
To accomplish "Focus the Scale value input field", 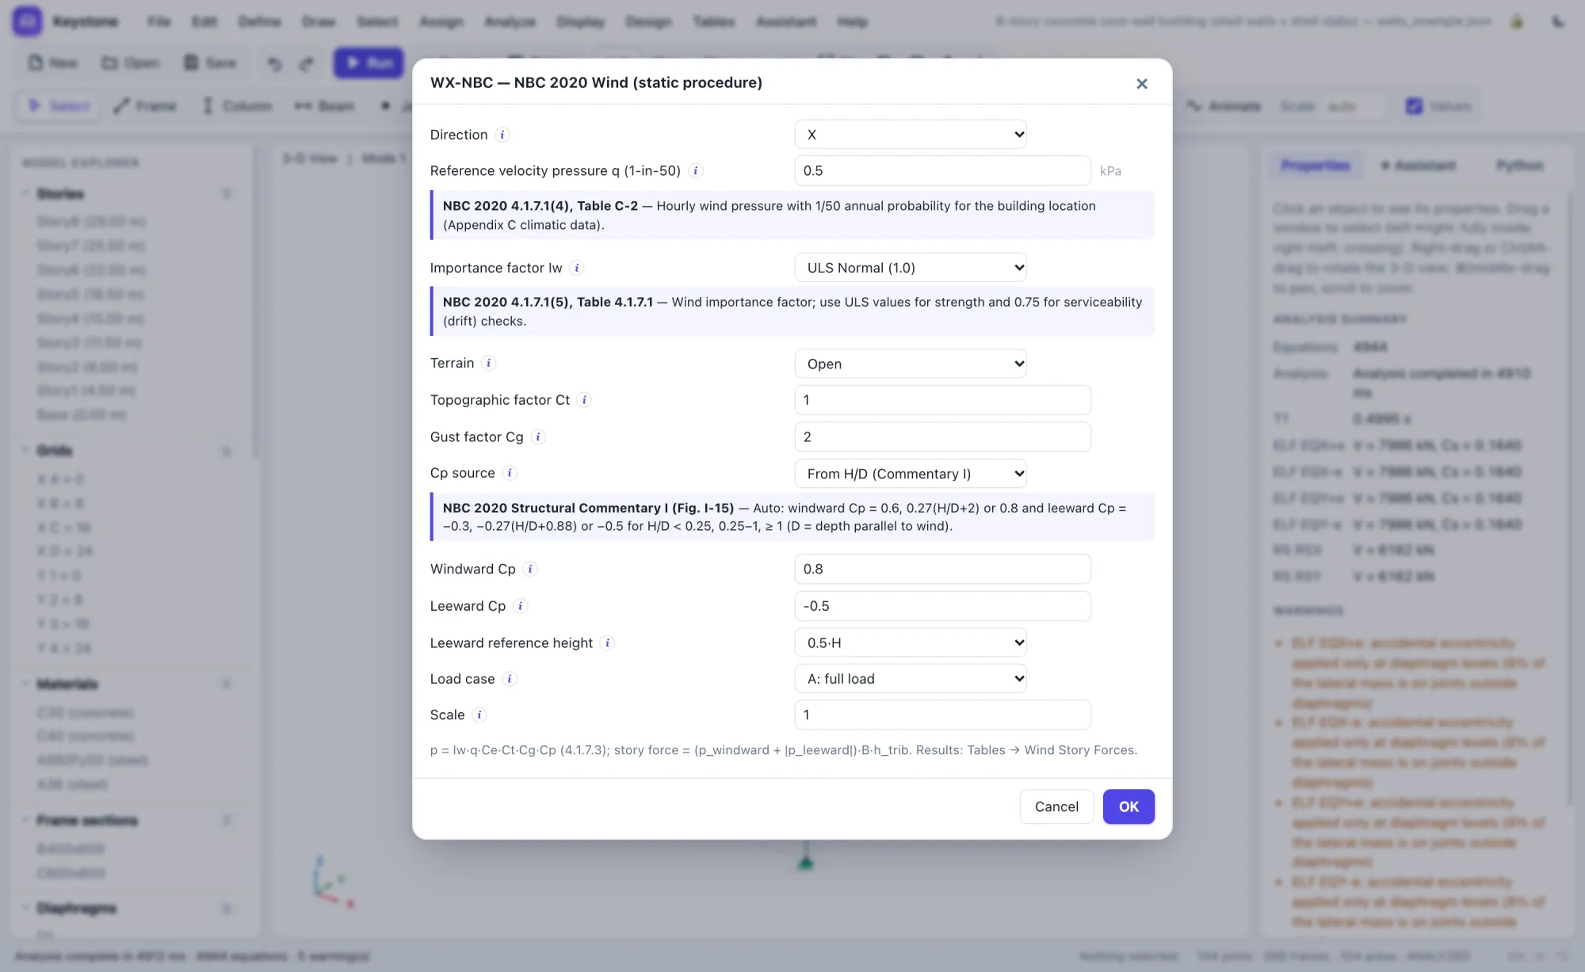I will coord(942,715).
